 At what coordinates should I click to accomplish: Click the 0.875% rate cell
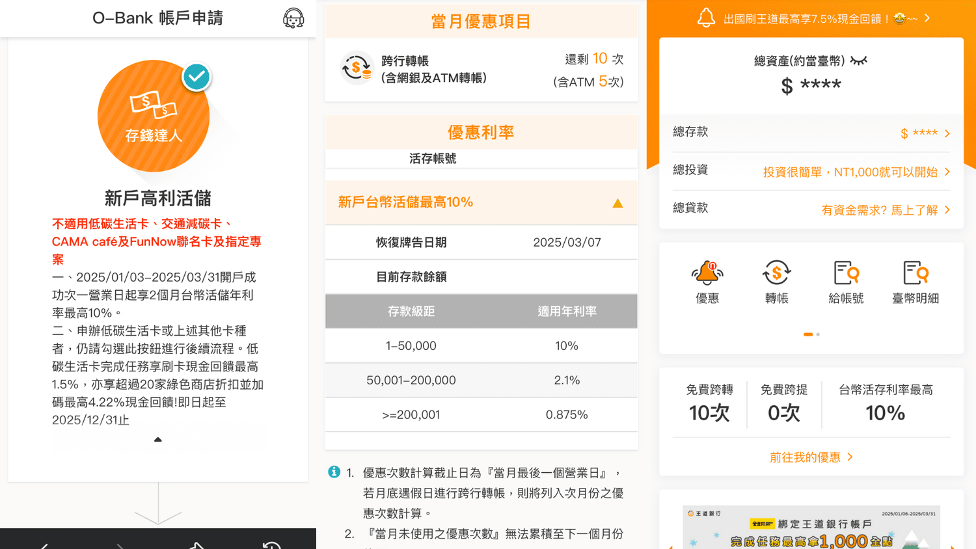pyautogui.click(x=567, y=415)
